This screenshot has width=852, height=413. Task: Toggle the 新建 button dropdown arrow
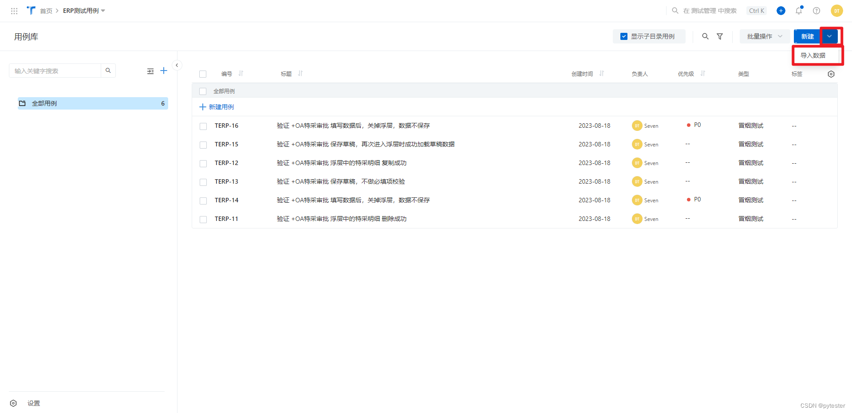(829, 36)
